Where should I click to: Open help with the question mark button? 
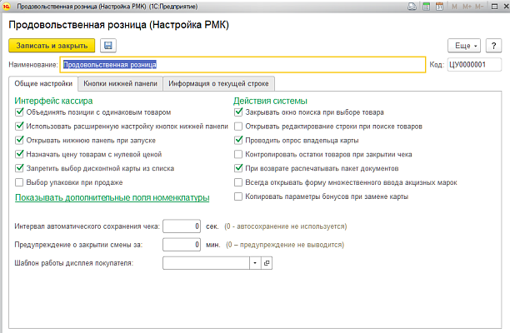tap(493, 45)
